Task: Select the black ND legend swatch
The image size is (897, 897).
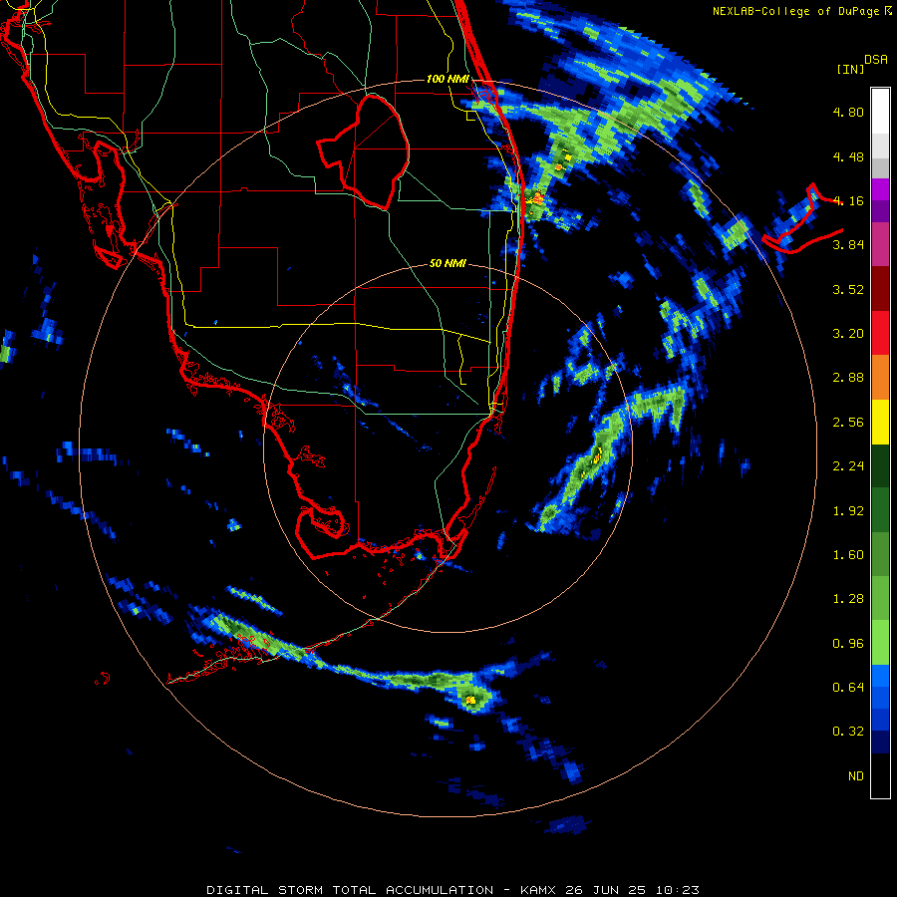Action: 880,775
